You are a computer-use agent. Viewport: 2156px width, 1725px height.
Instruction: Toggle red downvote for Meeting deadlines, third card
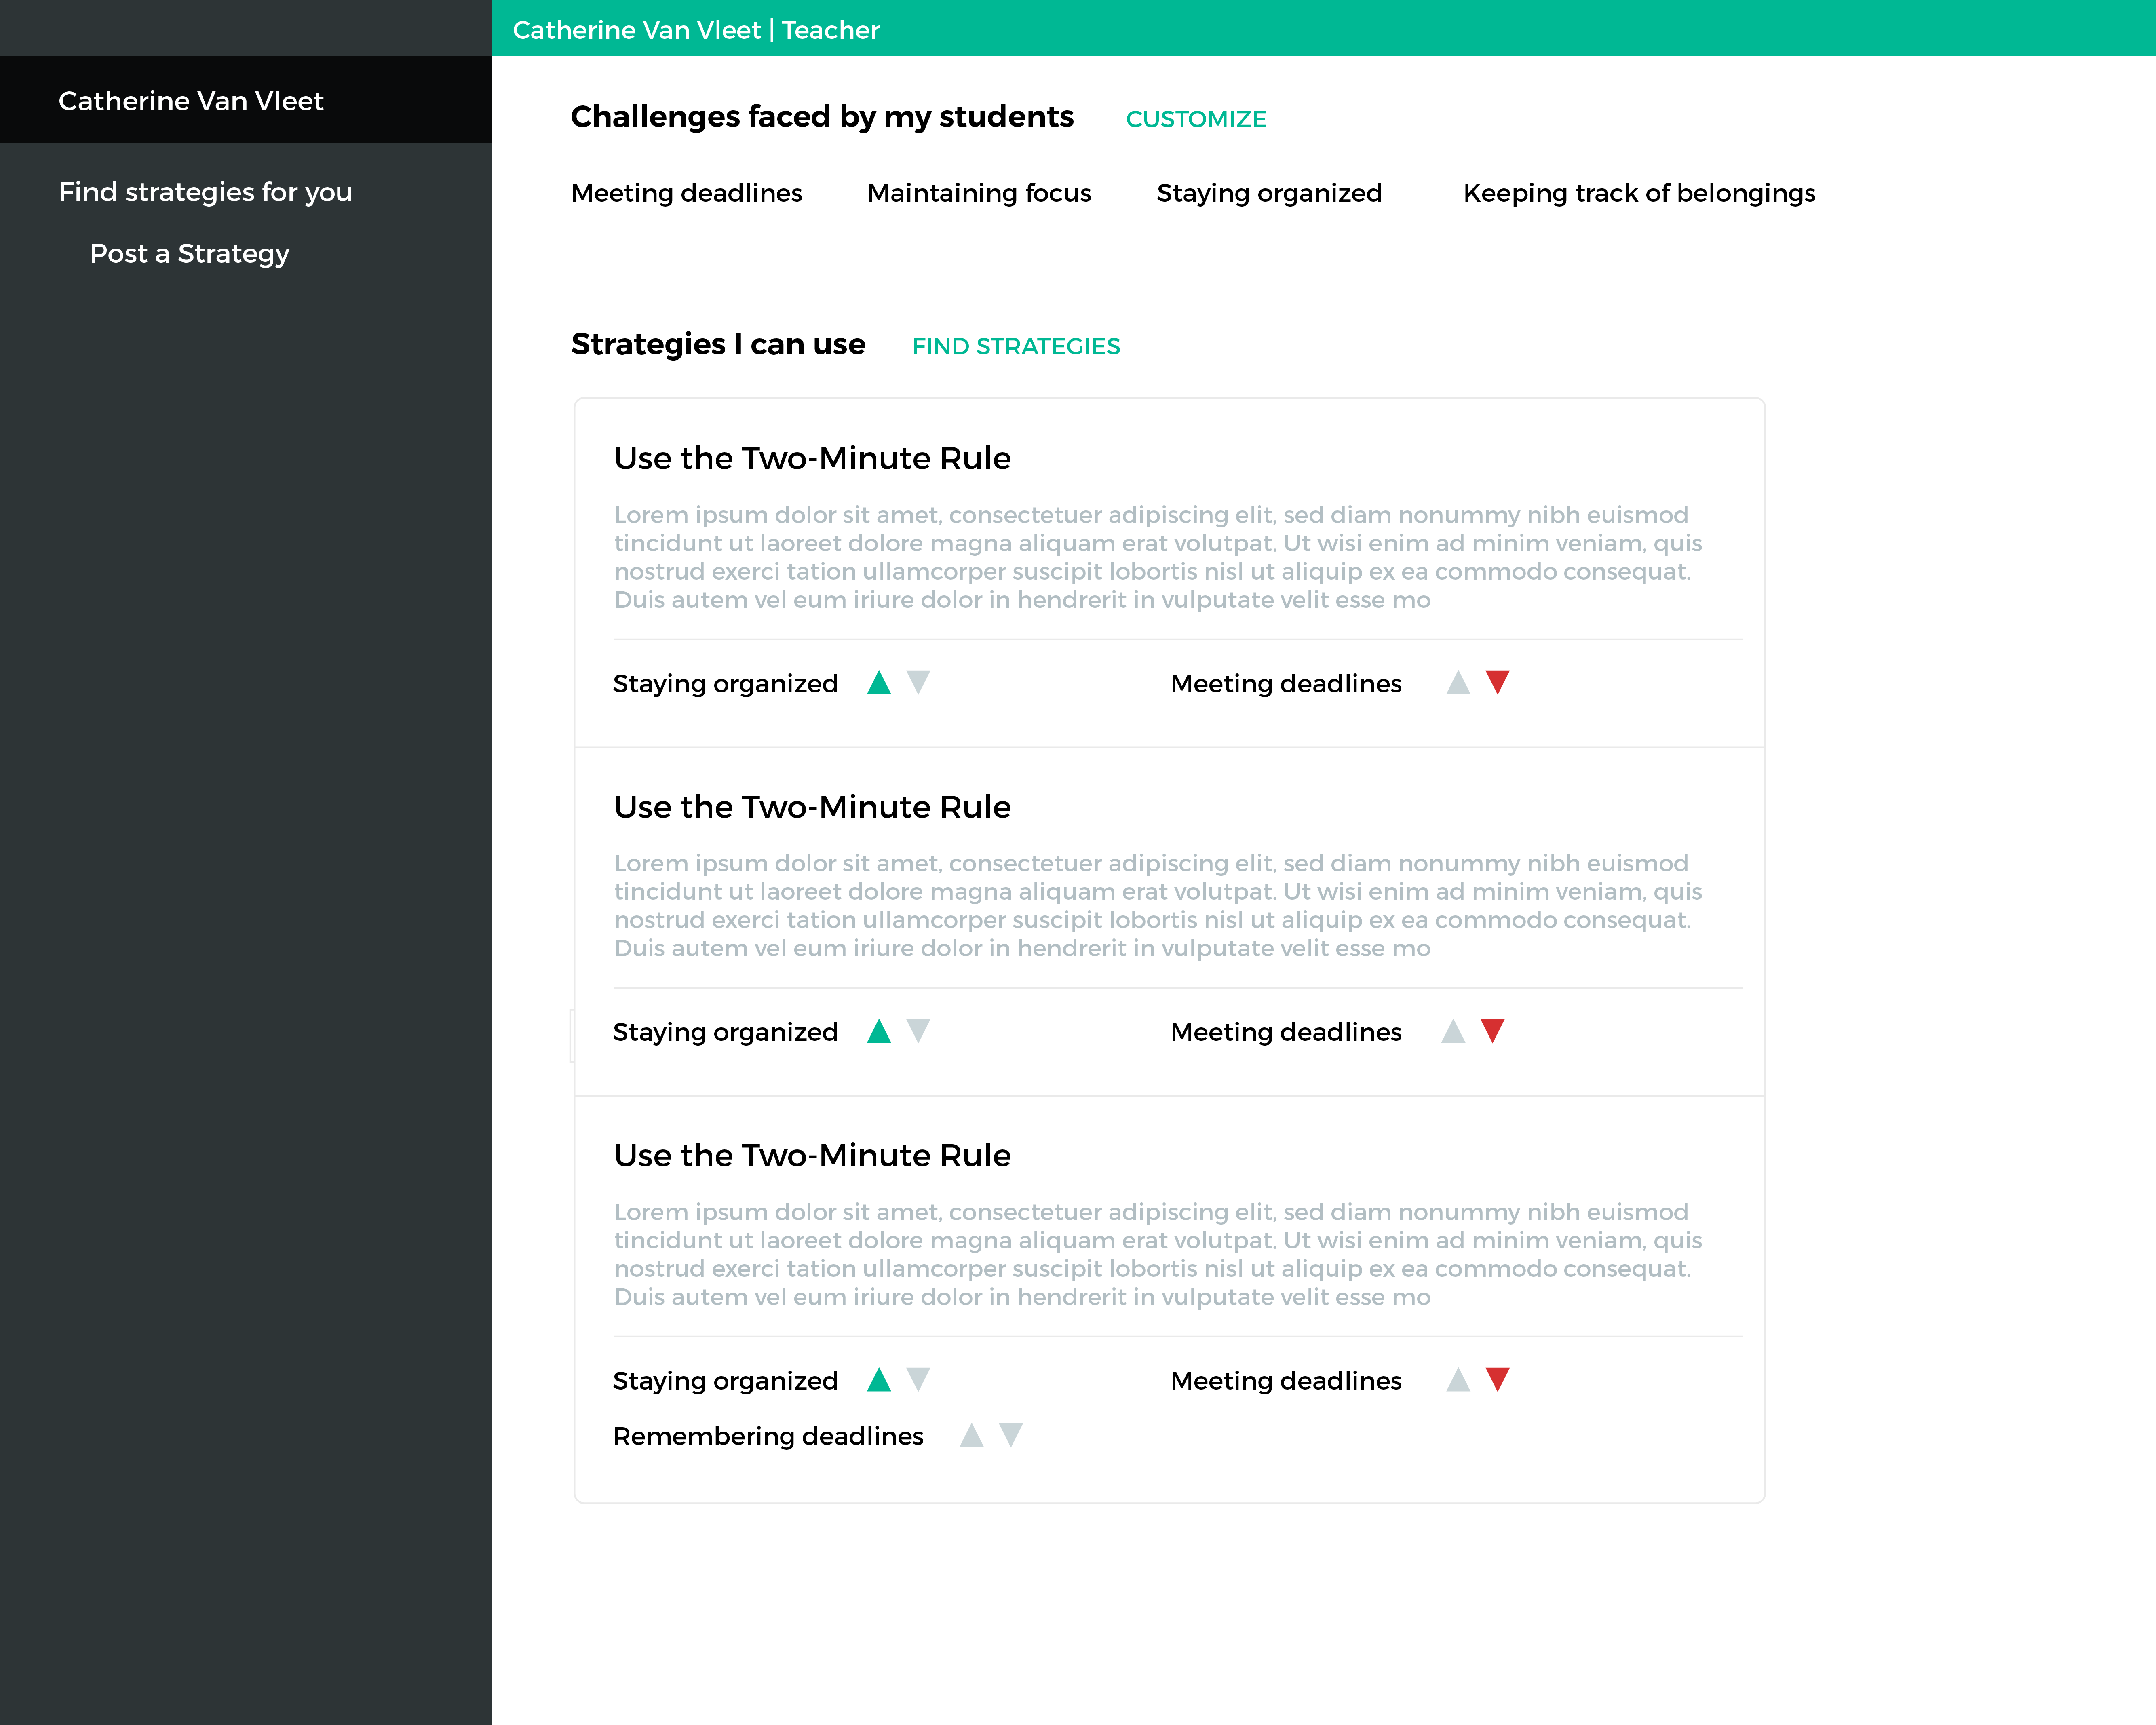pos(1497,1380)
